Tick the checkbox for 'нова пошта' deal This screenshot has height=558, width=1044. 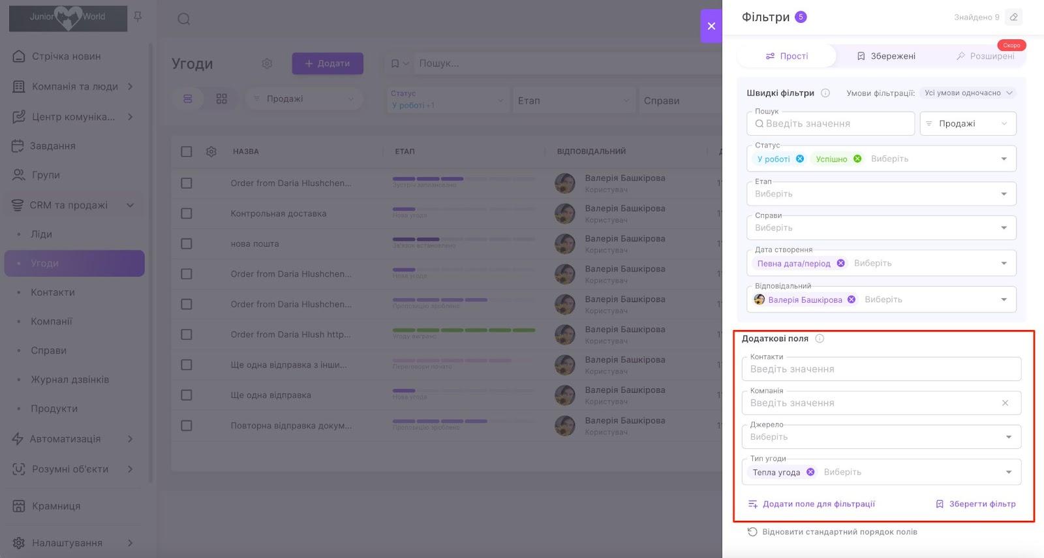(x=187, y=243)
